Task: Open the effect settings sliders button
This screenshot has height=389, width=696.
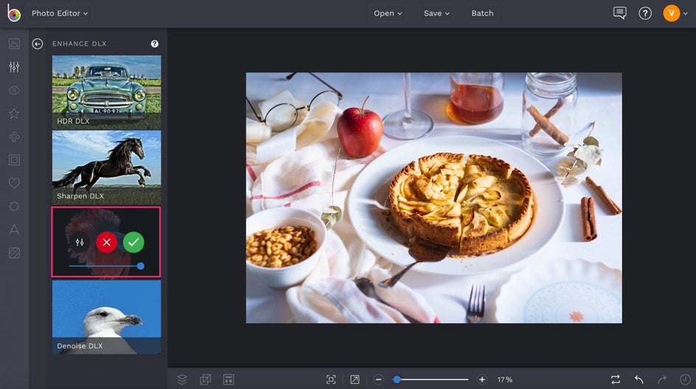Action: 80,242
